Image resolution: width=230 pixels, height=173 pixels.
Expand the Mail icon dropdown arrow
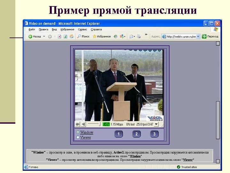pyautogui.click(x=134, y=37)
